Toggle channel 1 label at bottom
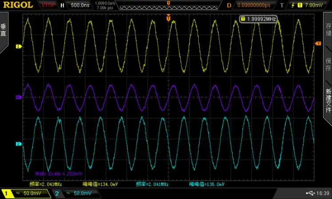The image size is (332, 199). [8, 194]
